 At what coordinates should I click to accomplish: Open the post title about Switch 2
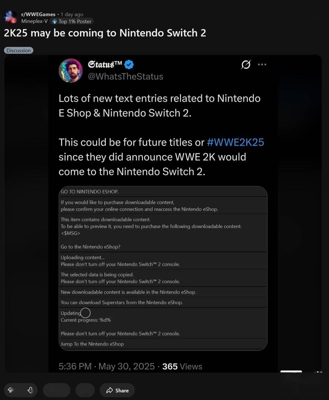tap(105, 33)
